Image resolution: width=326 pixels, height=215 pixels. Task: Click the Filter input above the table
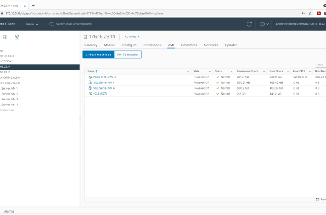(x=320, y=65)
